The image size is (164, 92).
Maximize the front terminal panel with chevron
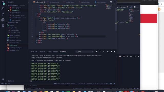click(x=107, y=52)
